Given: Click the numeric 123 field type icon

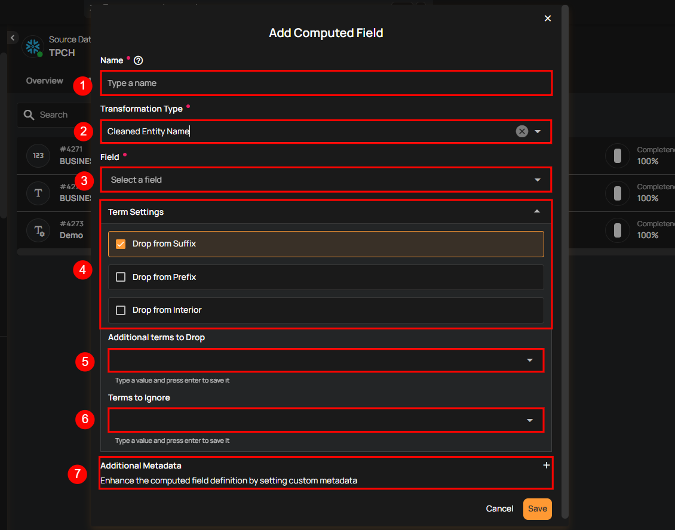Looking at the screenshot, I should tap(38, 156).
